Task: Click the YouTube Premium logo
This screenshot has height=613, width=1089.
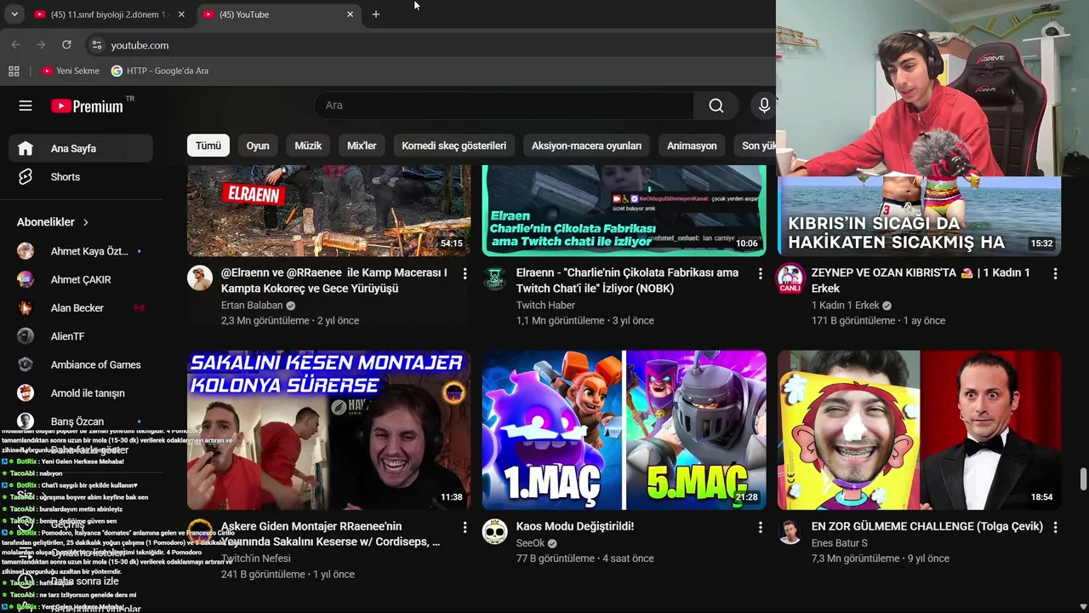Action: pyautogui.click(x=87, y=106)
